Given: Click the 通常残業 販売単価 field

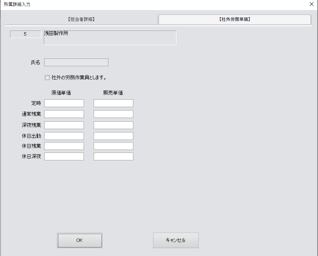Looking at the screenshot, I should [113, 114].
